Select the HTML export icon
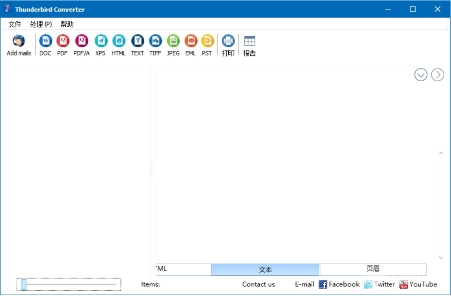Viewport: 451px width, 296px height. pyautogui.click(x=119, y=41)
